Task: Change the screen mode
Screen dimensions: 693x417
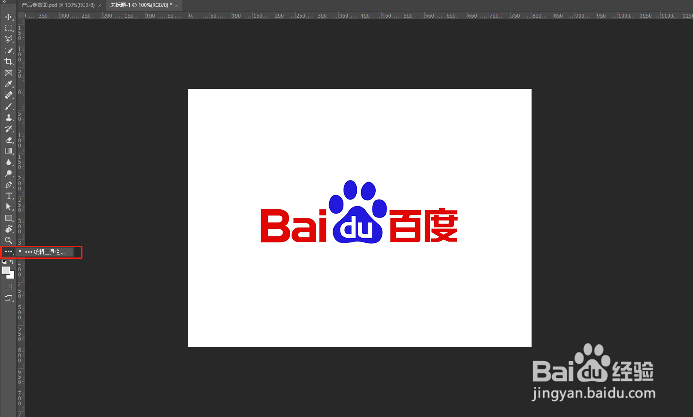Action: tap(8, 298)
